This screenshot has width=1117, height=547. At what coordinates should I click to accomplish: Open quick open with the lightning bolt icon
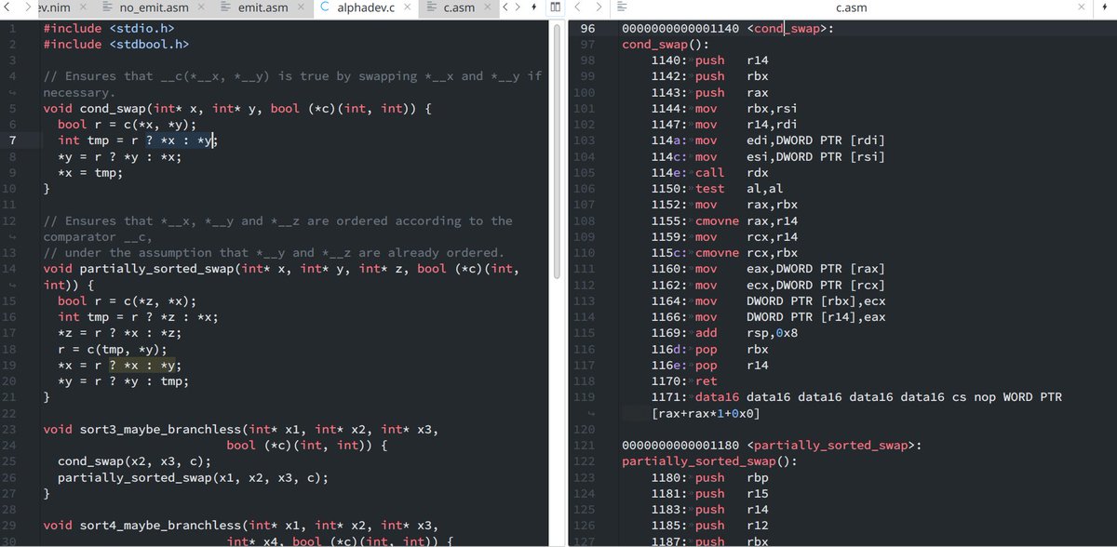(533, 7)
